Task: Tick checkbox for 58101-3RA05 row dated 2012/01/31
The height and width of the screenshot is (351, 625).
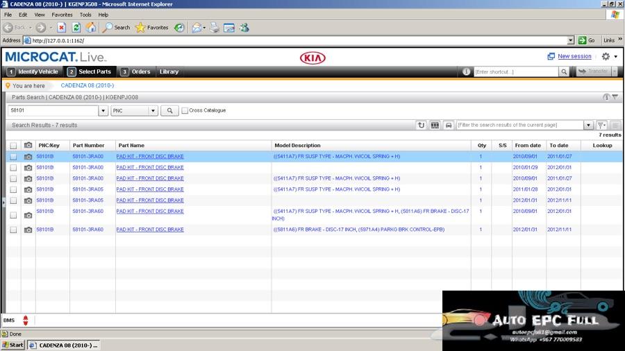Action: (13, 200)
